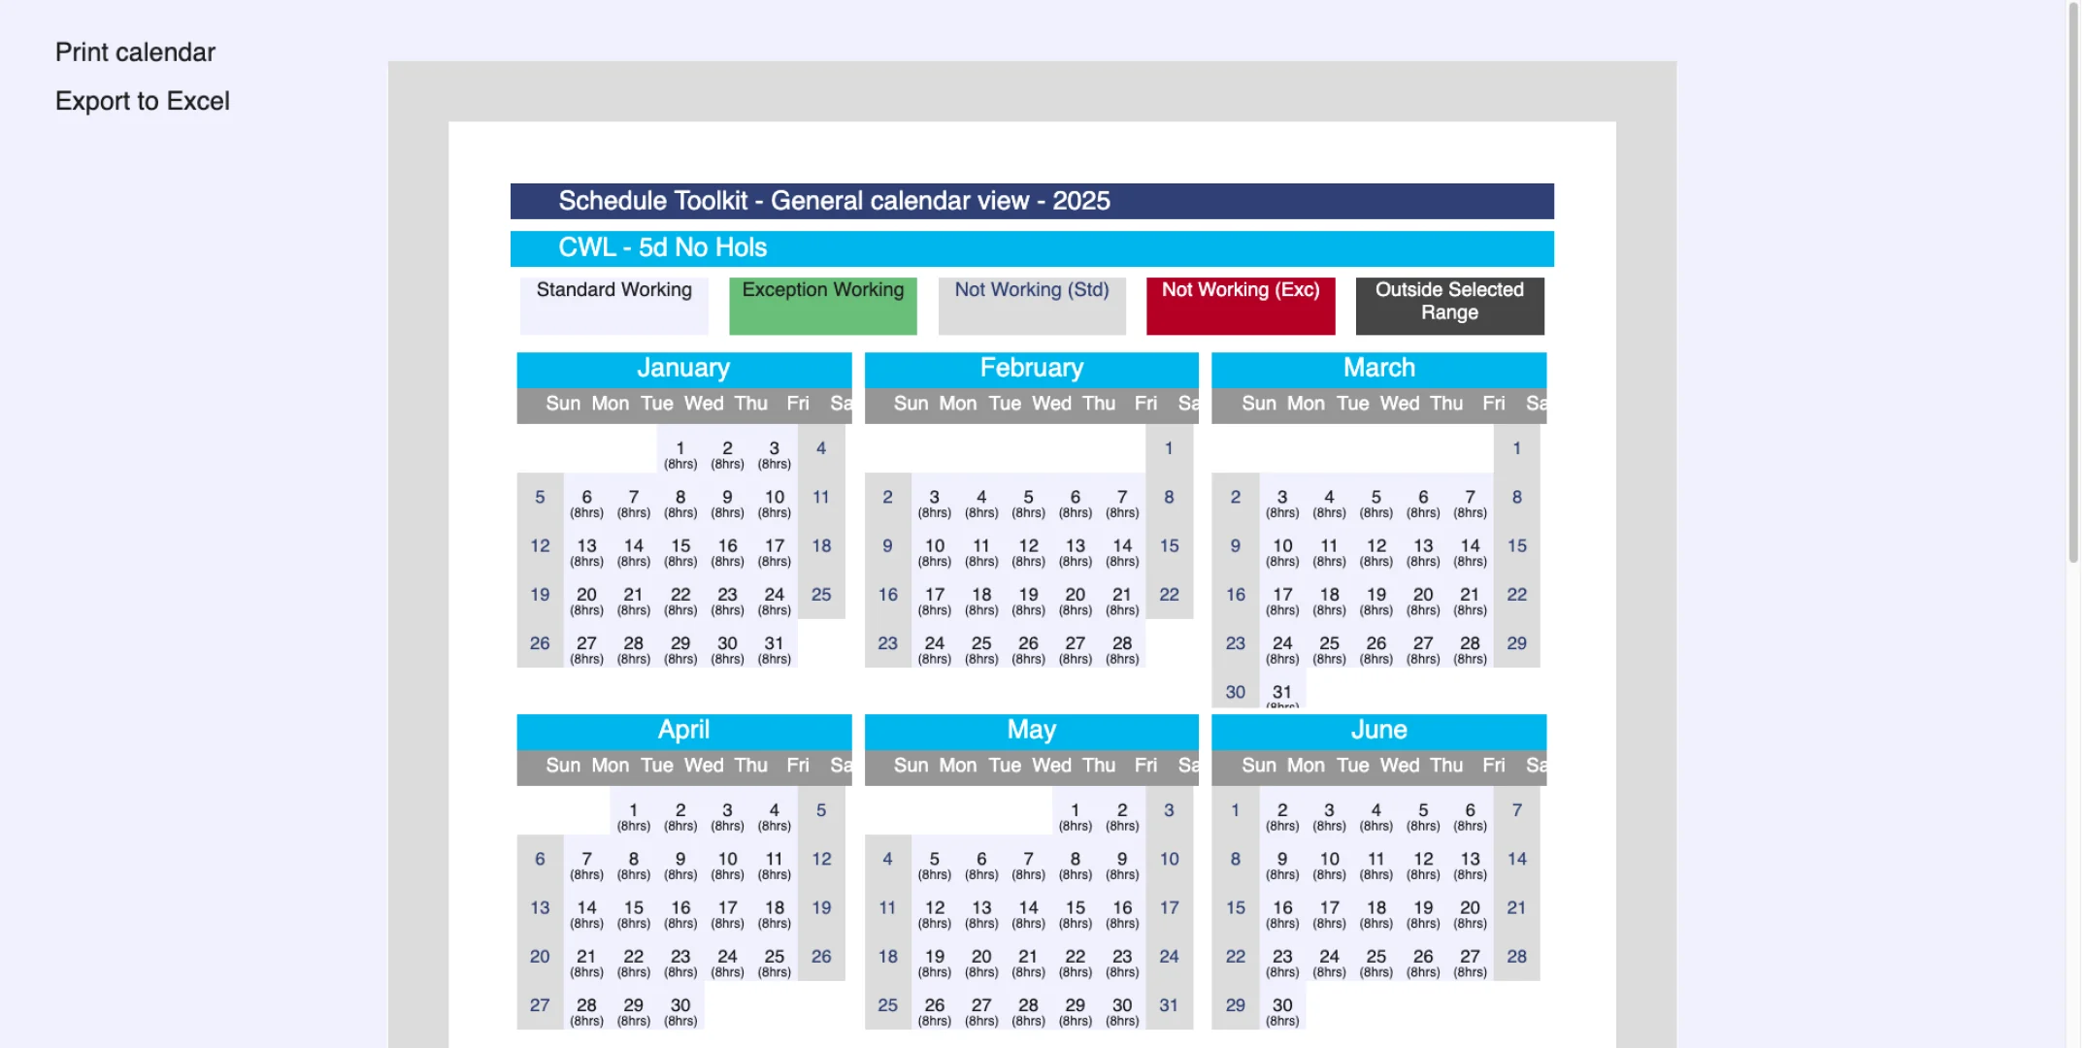
Task: Click the Outside Selected Range legend box
Action: point(1449,305)
